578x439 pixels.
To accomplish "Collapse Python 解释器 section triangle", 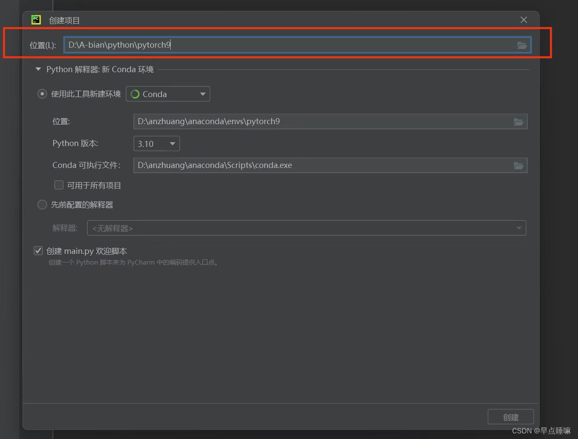I will click(38, 69).
